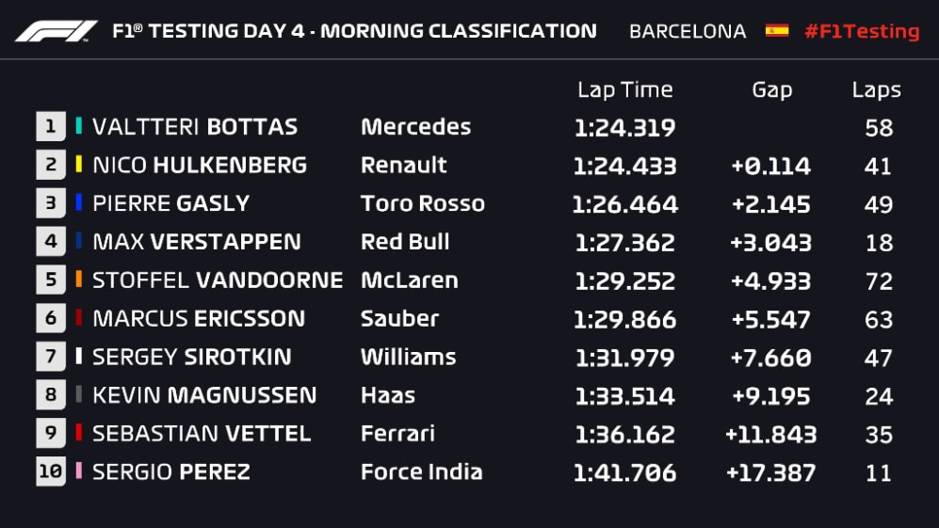Click position 1 number badge
This screenshot has width=939, height=528.
(x=51, y=127)
